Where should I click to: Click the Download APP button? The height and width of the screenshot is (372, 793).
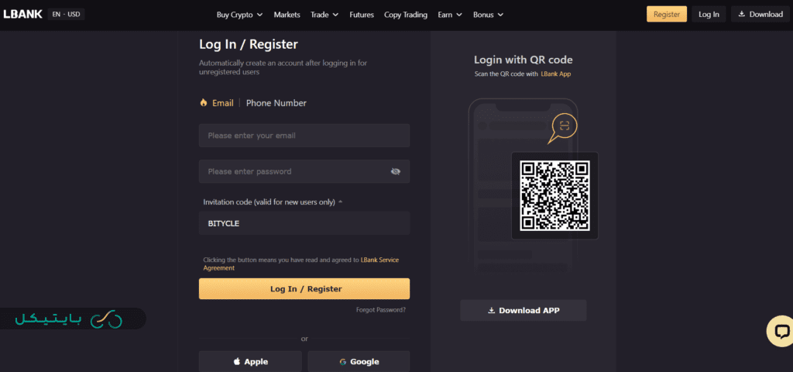pyautogui.click(x=524, y=310)
